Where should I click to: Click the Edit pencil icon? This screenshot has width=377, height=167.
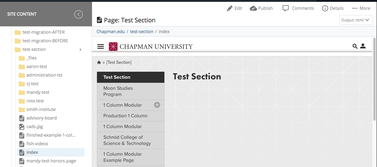[x=229, y=8]
